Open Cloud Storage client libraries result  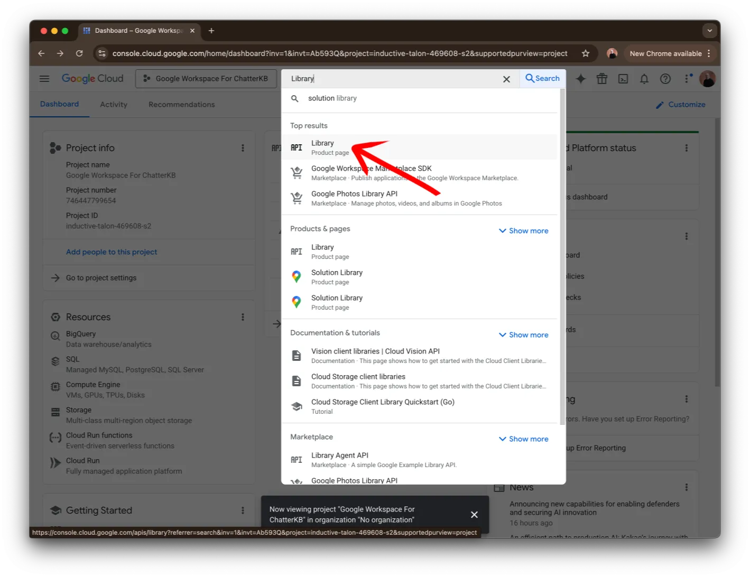tap(420, 381)
